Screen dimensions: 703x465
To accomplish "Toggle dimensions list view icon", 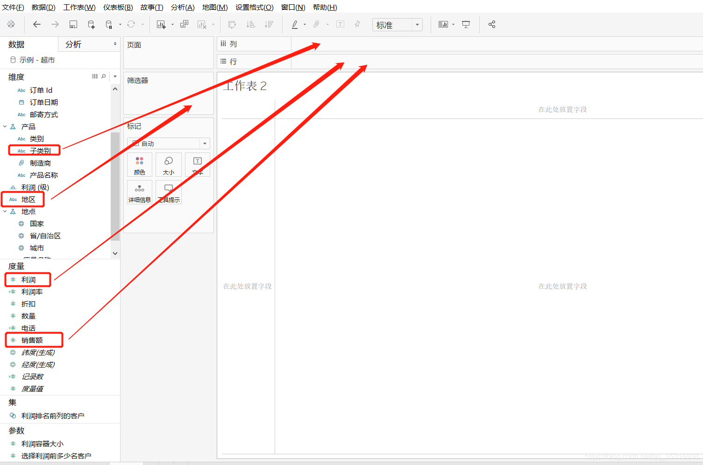I will click(x=95, y=76).
